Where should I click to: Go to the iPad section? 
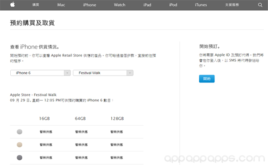147,5
